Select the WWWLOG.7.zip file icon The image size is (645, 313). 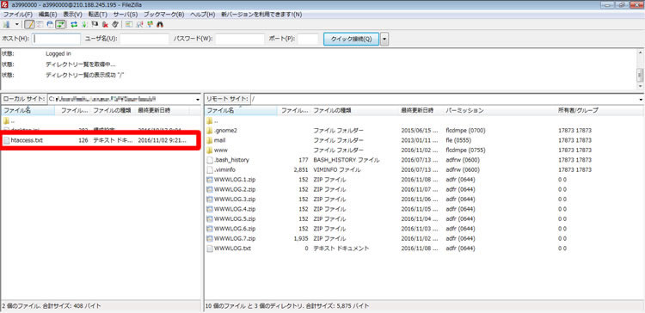pos(209,239)
